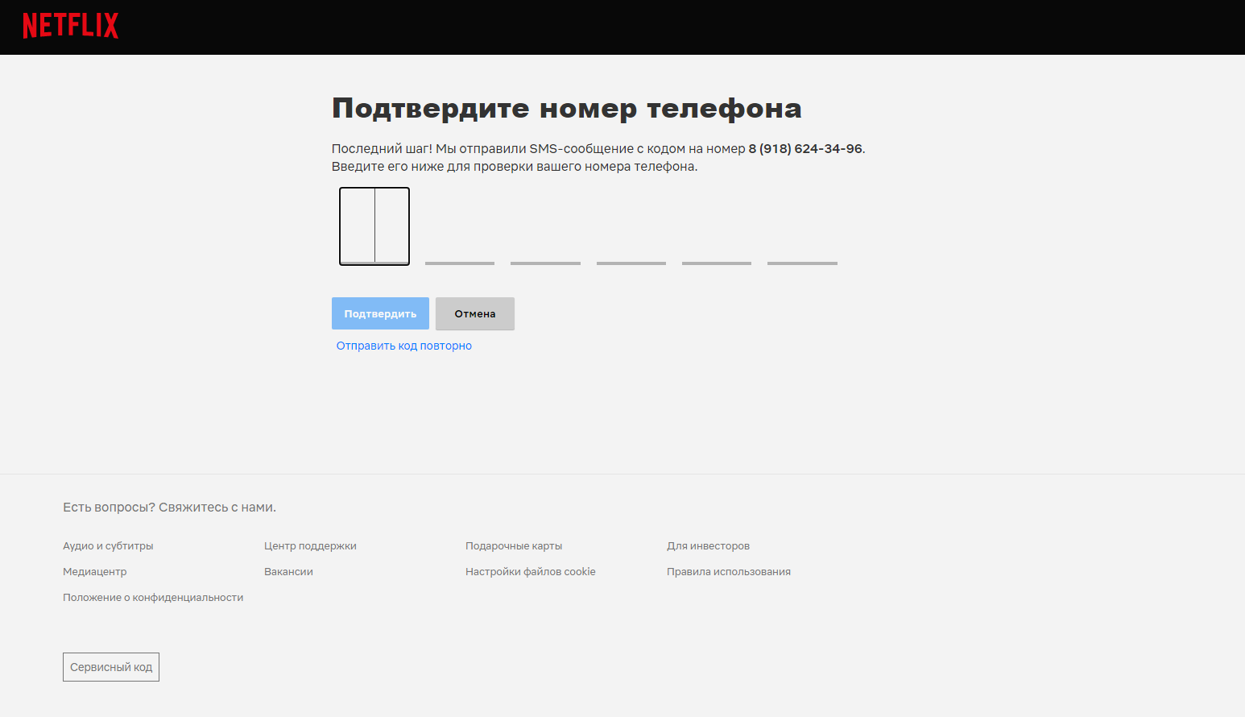Click the Сервисный код button
The width and height of the screenshot is (1245, 717).
pos(111,667)
